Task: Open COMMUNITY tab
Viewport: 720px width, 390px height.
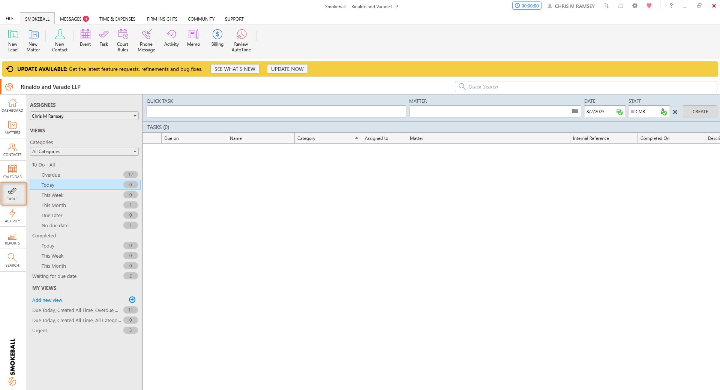Action: (x=201, y=19)
